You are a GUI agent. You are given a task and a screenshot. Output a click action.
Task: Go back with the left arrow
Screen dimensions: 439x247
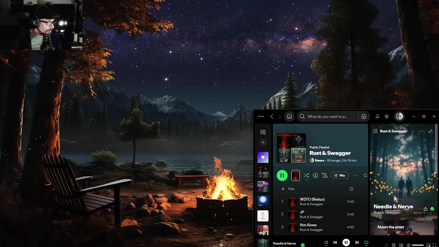pos(272,117)
